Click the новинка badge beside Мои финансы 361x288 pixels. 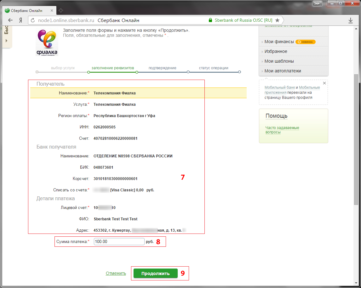tap(306, 42)
